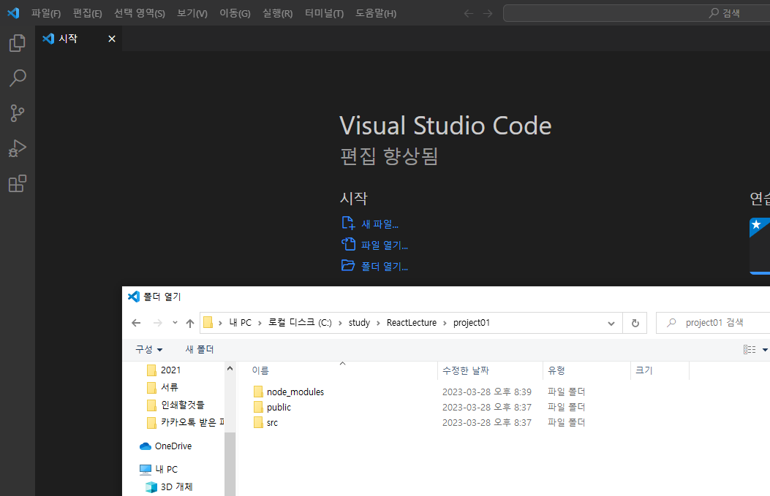The width and height of the screenshot is (770, 496).
Task: Click the 새 파일... link
Action: pyautogui.click(x=380, y=224)
